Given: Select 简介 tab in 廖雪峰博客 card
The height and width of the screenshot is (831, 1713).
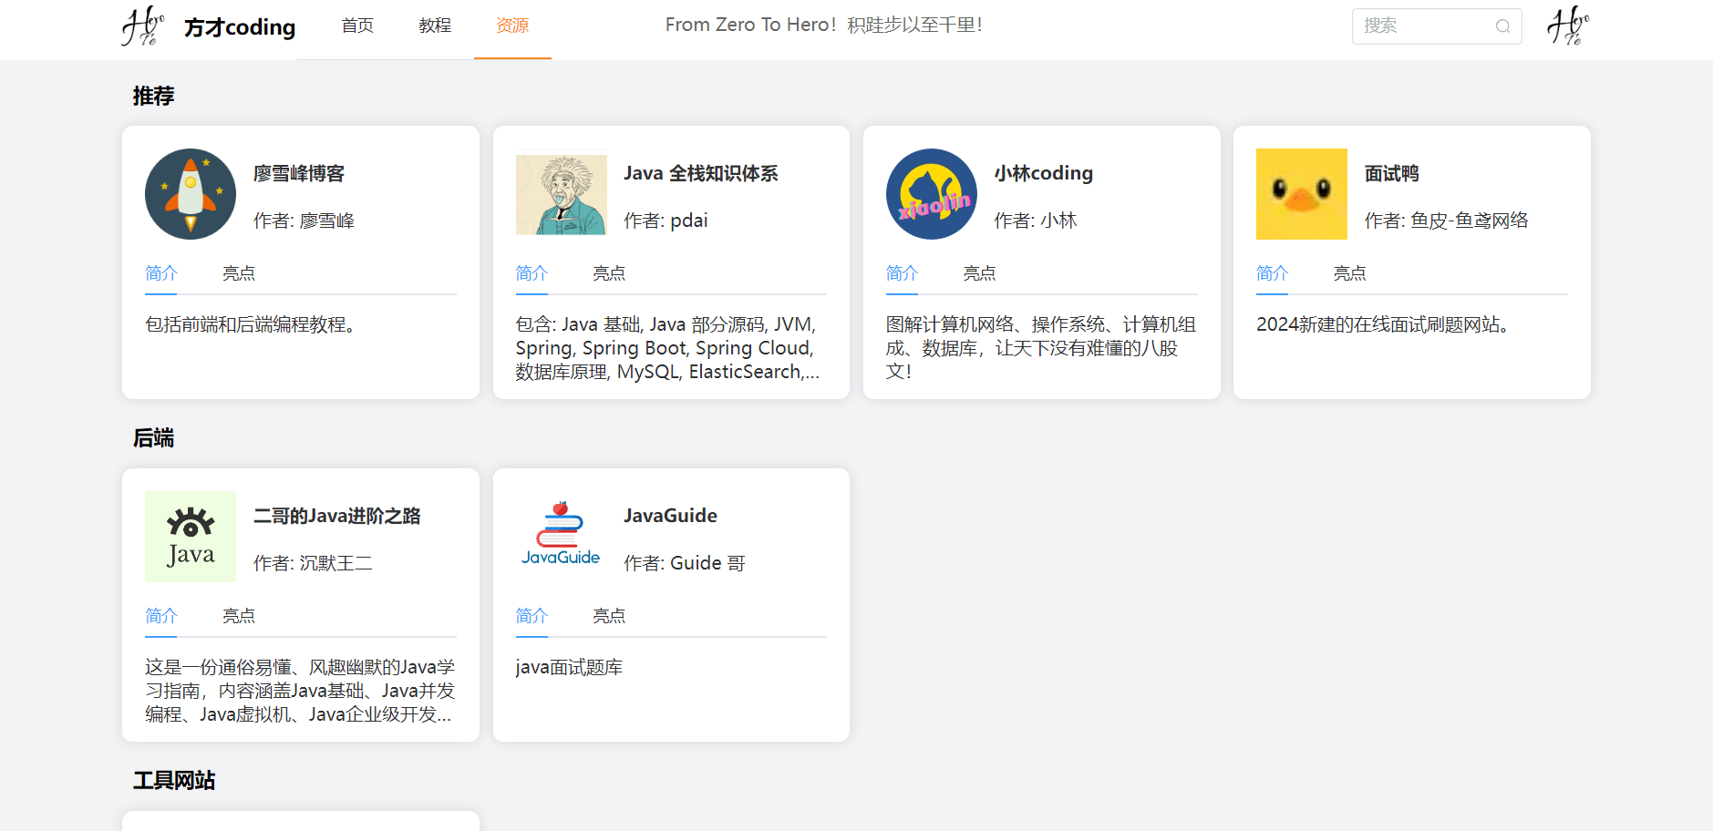Looking at the screenshot, I should point(161,272).
